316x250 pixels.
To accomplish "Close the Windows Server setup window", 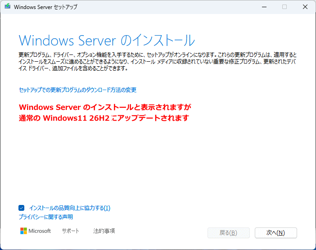I will pos(305,7).
